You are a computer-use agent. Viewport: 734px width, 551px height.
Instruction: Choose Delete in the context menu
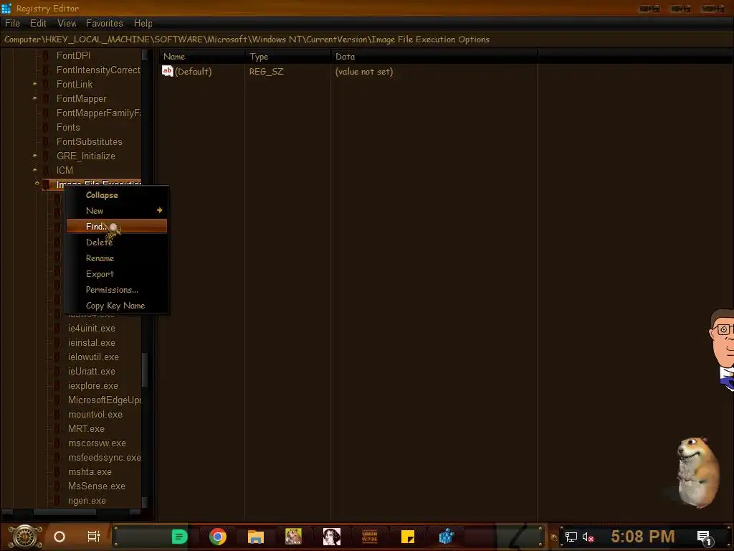point(117,242)
